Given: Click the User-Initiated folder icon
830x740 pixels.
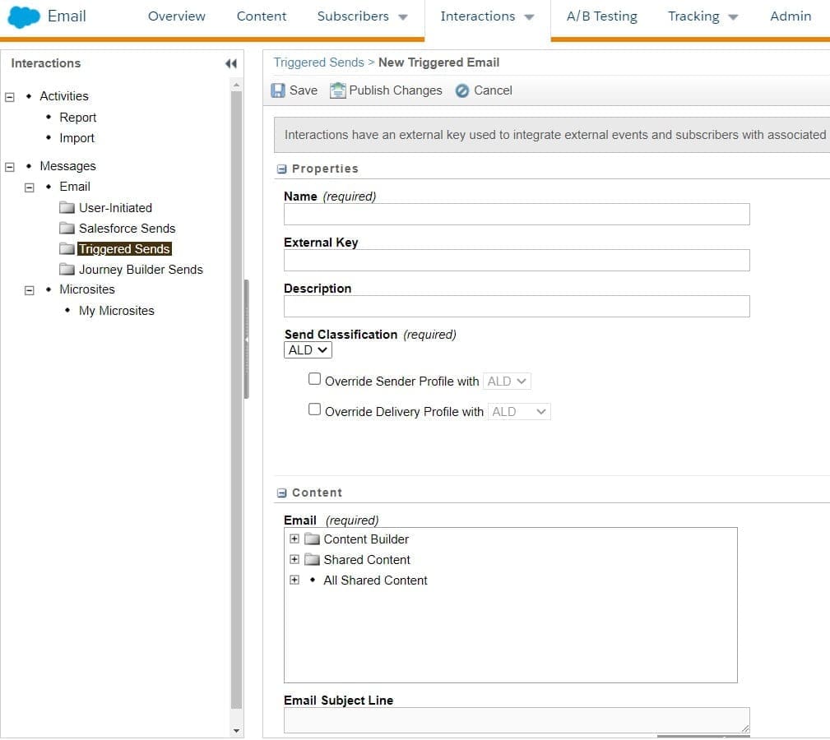Looking at the screenshot, I should point(67,208).
